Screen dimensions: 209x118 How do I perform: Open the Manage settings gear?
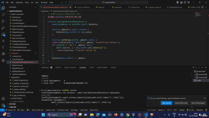coord(3,105)
